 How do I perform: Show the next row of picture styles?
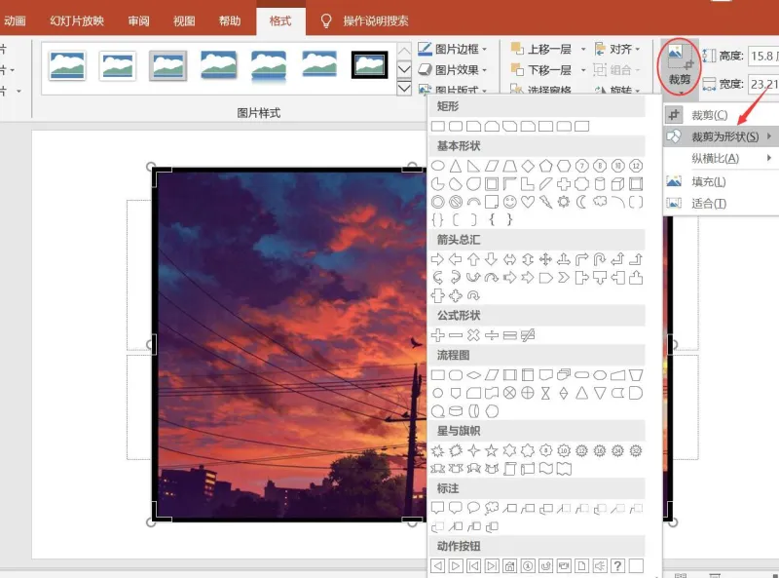pos(404,69)
